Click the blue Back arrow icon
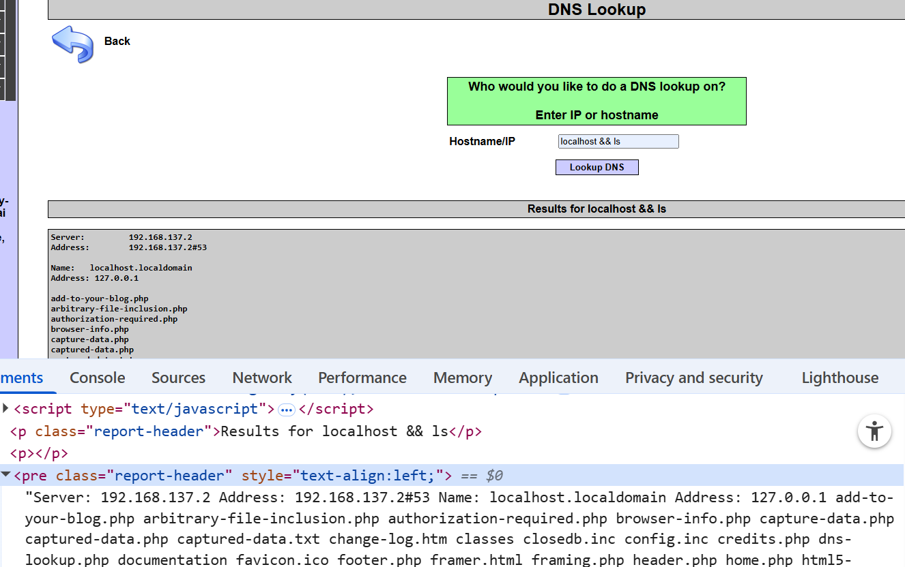This screenshot has height=567, width=905. (72, 44)
